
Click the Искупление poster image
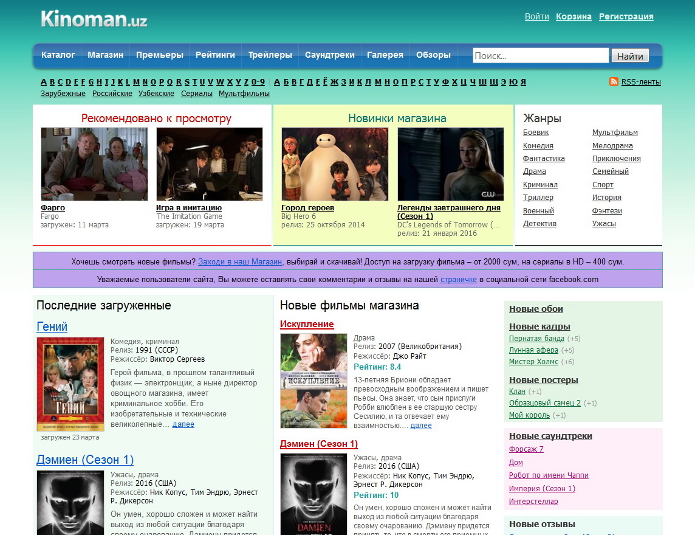314,381
